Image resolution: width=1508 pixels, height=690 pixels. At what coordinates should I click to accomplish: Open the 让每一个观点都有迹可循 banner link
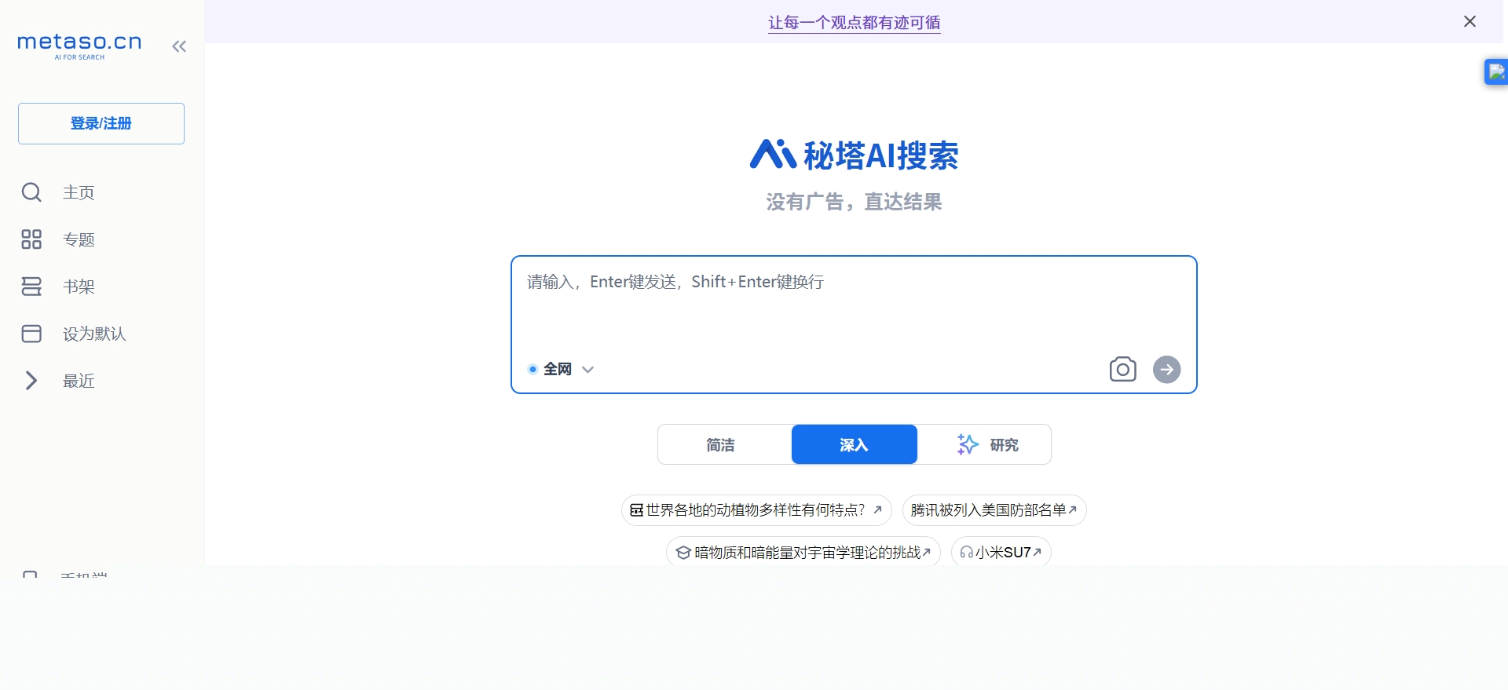854,22
